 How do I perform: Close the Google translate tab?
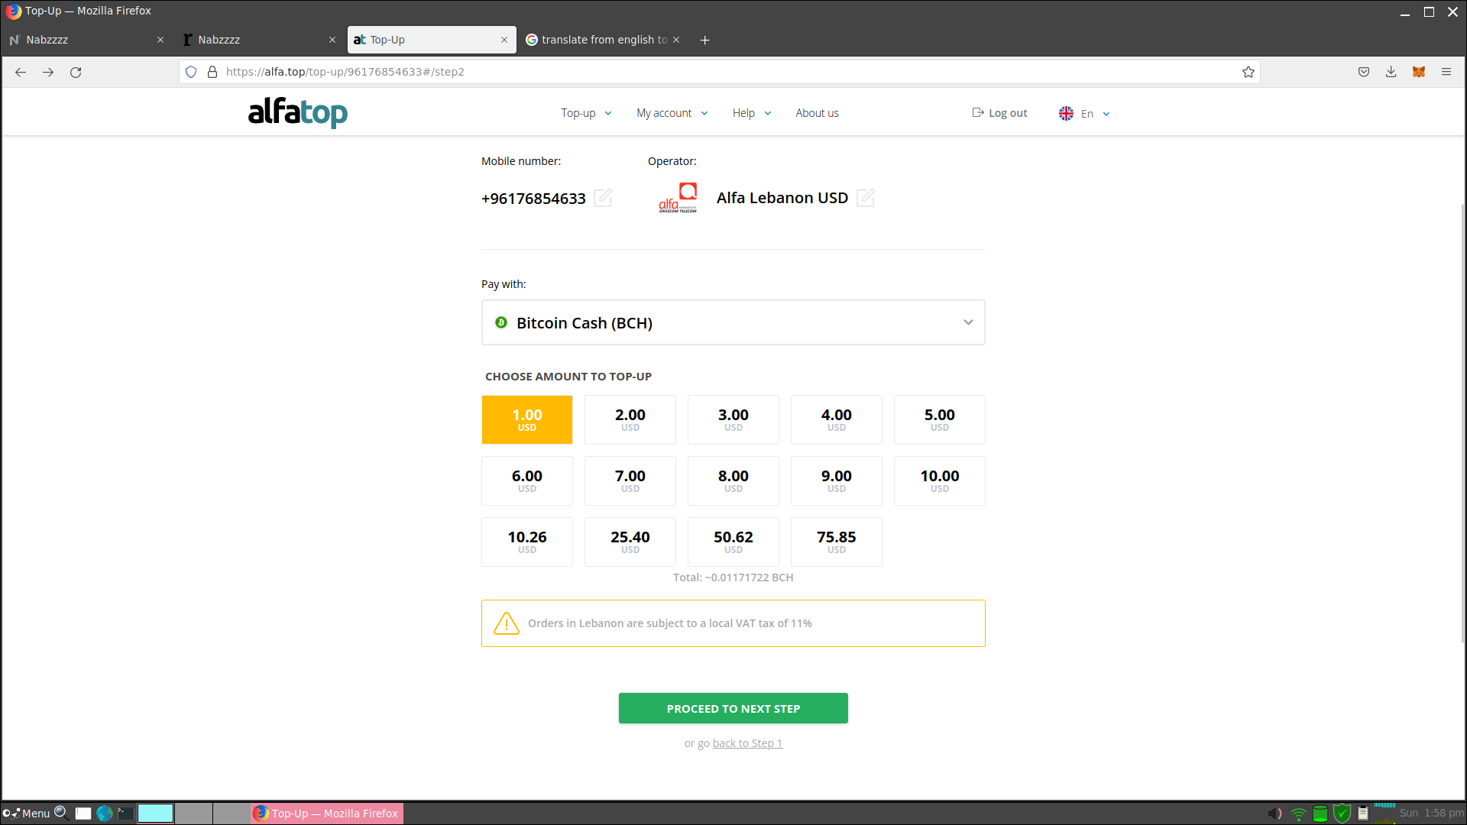(676, 40)
